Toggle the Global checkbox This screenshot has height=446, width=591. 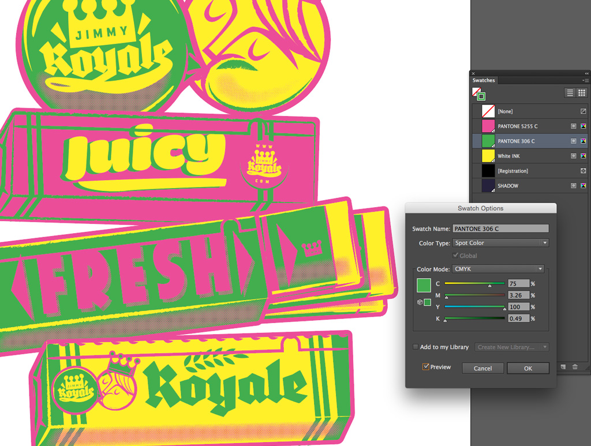click(456, 256)
